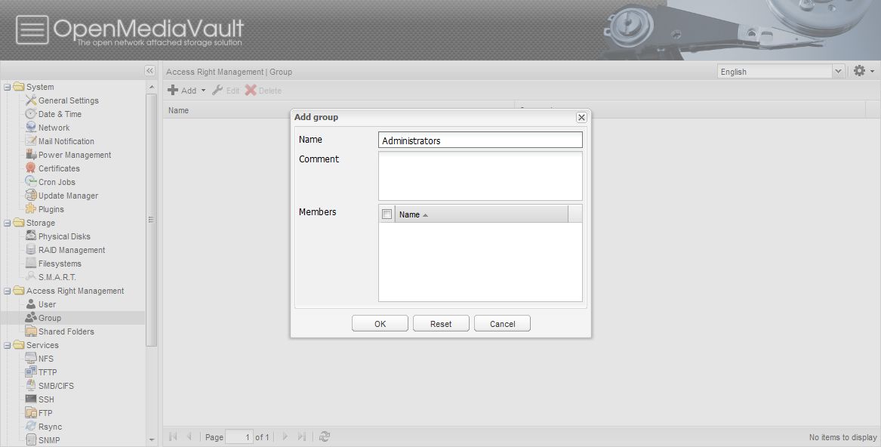Select the Group people icon
881x447 pixels.
[x=31, y=317]
